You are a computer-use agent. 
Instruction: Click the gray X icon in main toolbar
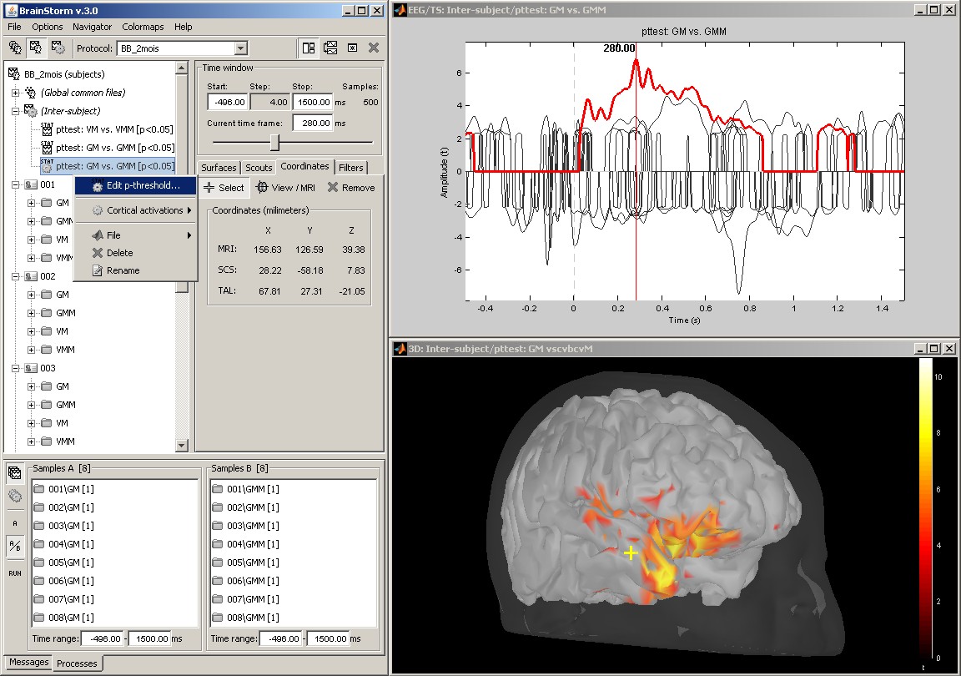(373, 48)
